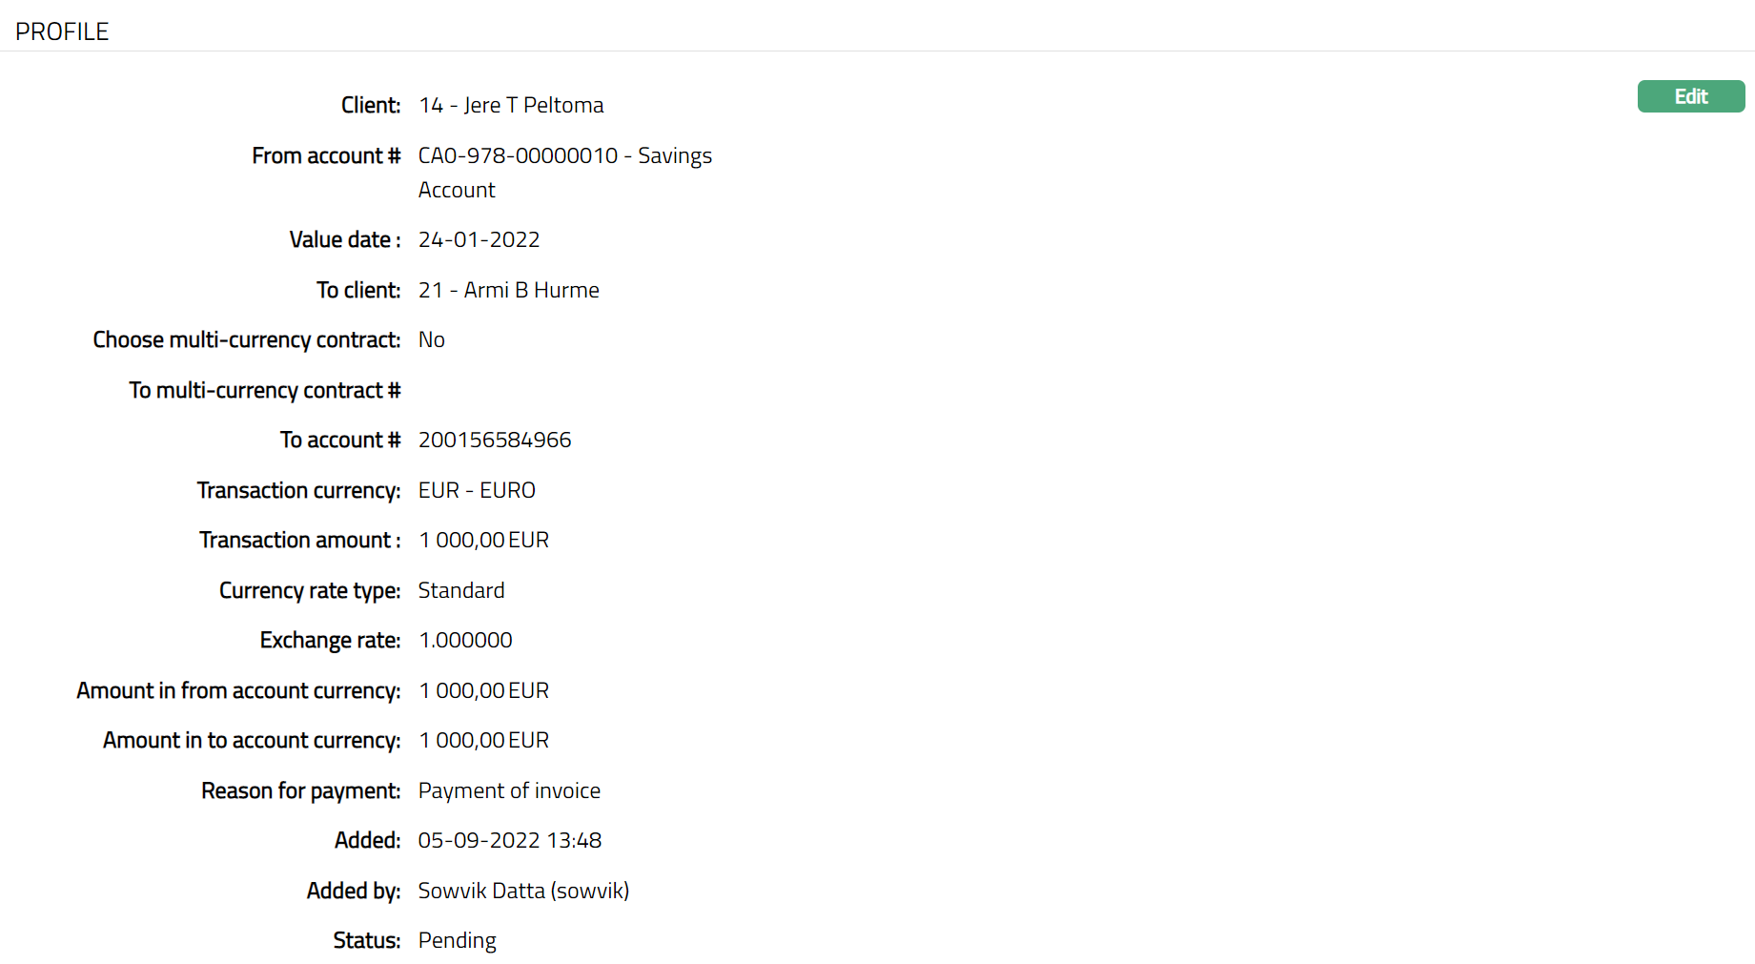This screenshot has height=964, width=1755.
Task: Click the Client: field label
Action: pos(371,105)
